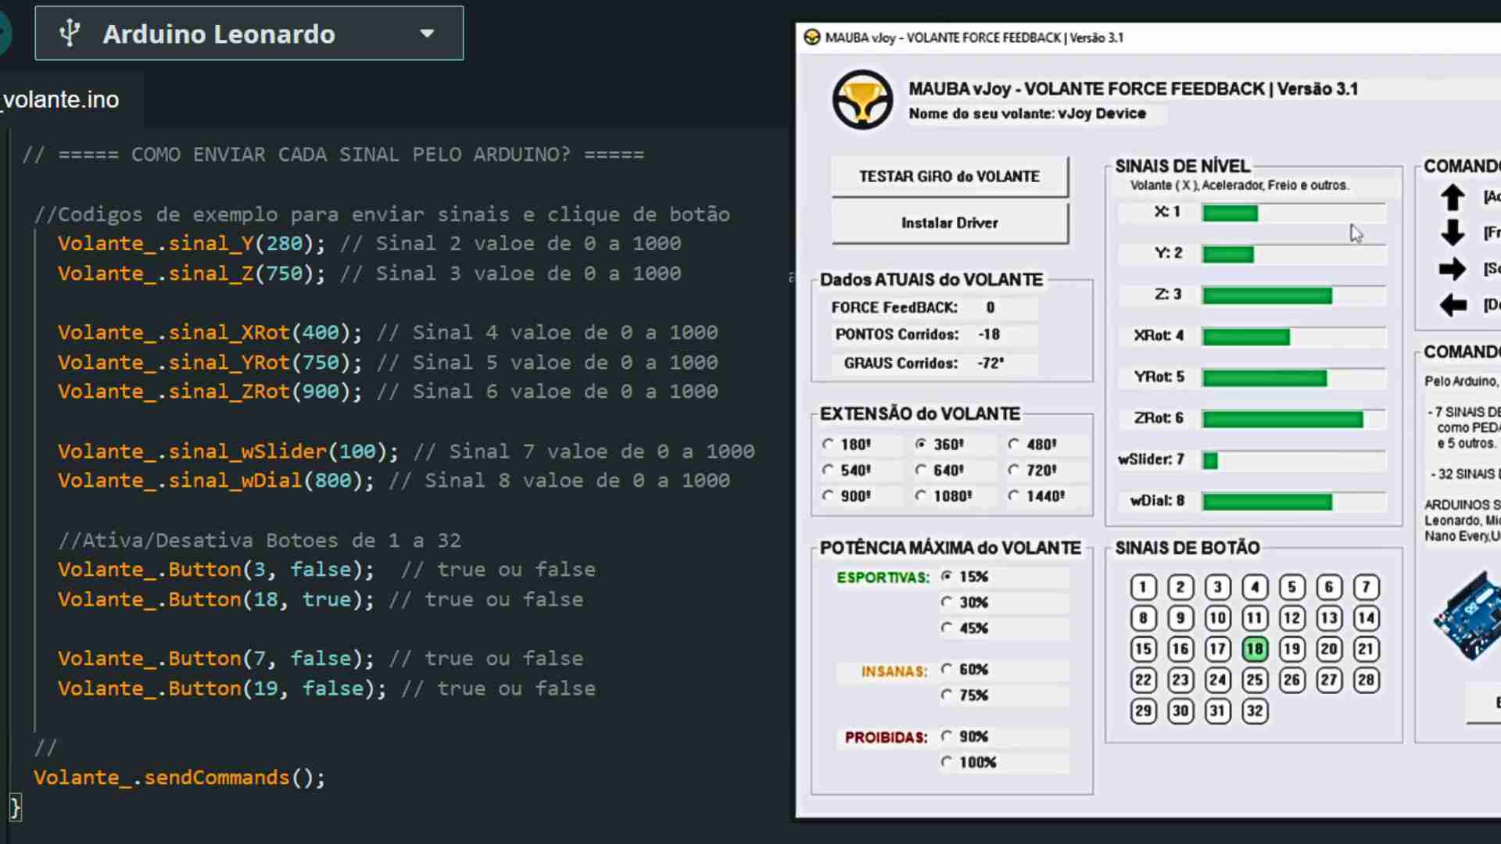Click the Arduino board image

click(x=1467, y=616)
